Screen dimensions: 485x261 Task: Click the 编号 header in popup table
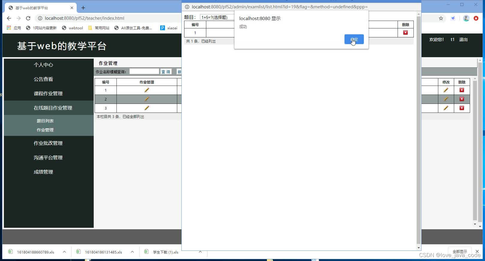[x=195, y=25]
